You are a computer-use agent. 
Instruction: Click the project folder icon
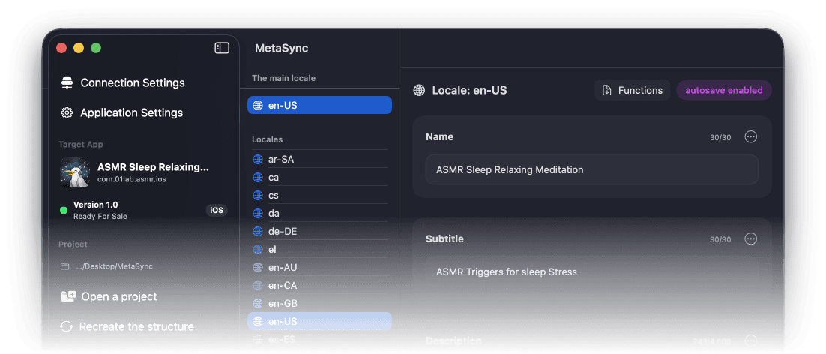click(64, 266)
